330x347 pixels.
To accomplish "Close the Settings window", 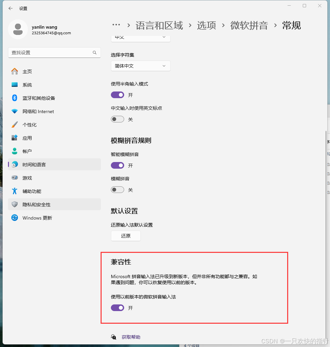I will click(320, 6).
